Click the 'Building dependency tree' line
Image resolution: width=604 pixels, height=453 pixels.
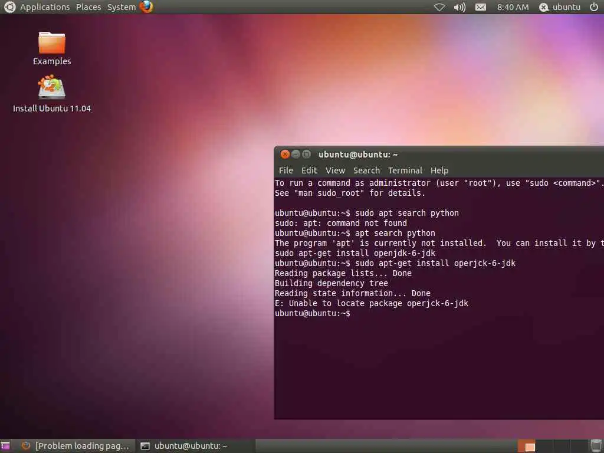click(331, 283)
